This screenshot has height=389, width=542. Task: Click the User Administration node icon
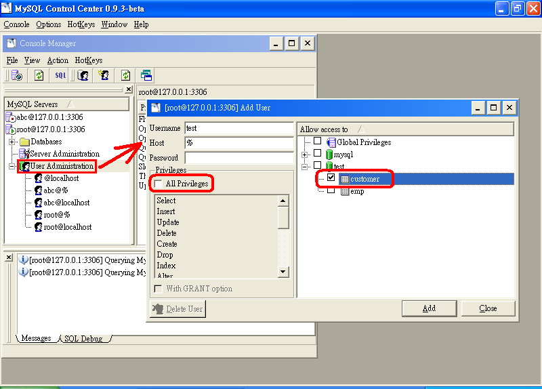24,166
